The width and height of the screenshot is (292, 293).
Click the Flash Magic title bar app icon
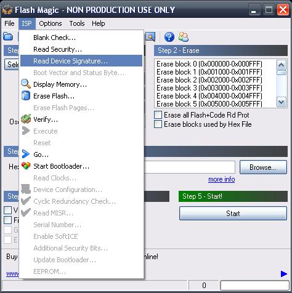[x=7, y=10]
